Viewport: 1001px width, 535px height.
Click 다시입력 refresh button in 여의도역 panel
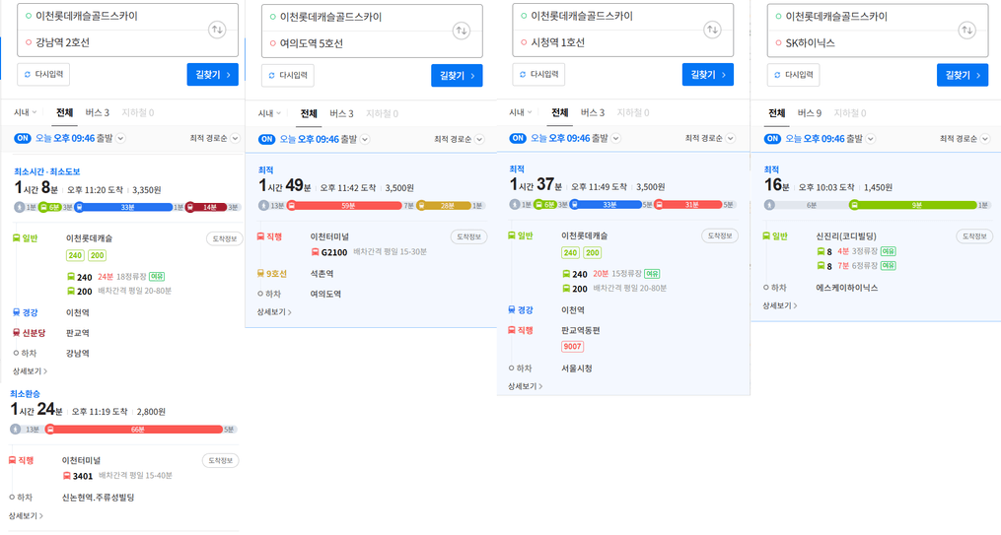point(287,75)
